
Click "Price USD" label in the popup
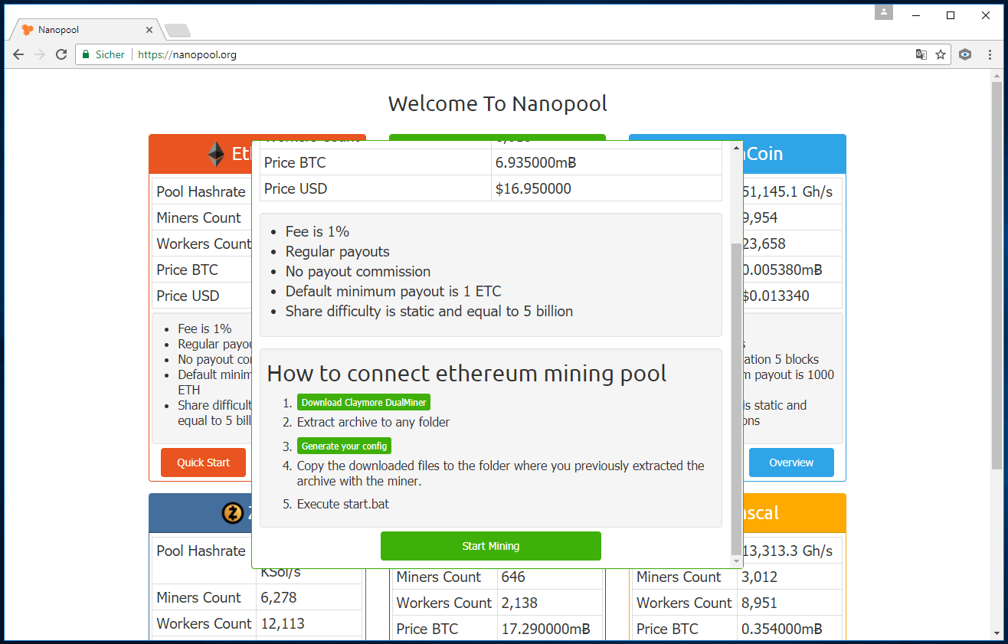(x=296, y=188)
